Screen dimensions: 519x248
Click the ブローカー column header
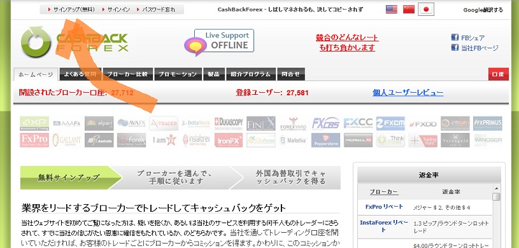pyautogui.click(x=384, y=192)
